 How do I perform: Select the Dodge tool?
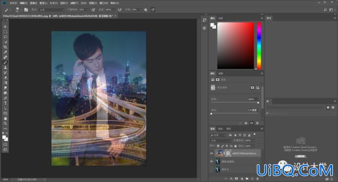click(x=5, y=93)
